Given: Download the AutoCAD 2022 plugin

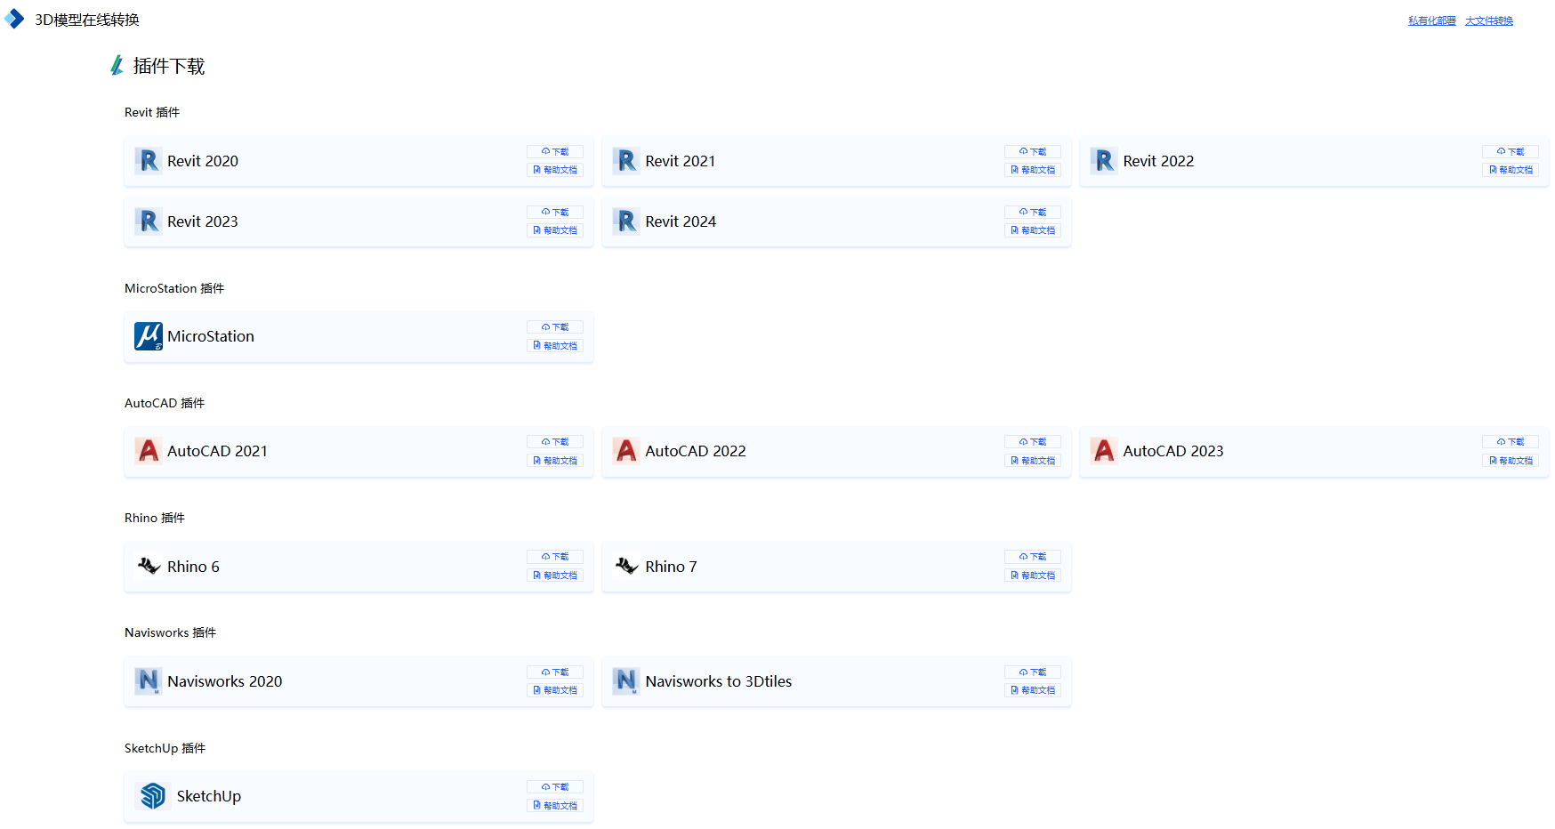Looking at the screenshot, I should click(1033, 441).
